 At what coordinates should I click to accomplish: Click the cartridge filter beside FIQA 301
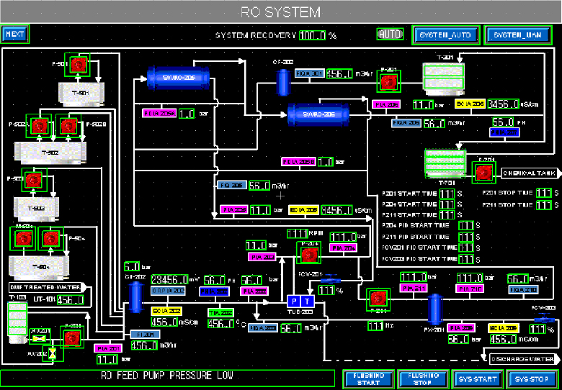pos(283,82)
